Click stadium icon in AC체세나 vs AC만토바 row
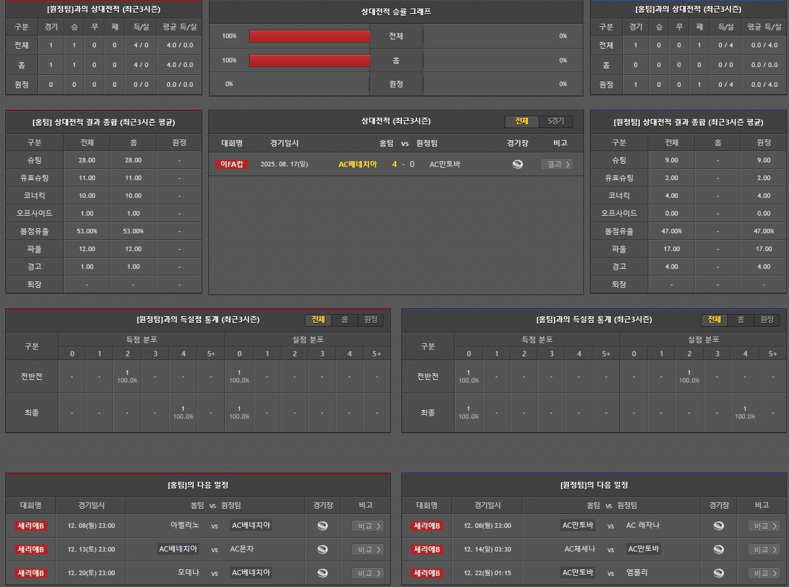 tap(719, 550)
